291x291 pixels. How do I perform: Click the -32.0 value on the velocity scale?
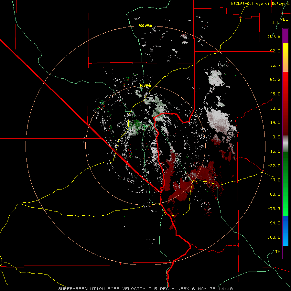coord(274,166)
